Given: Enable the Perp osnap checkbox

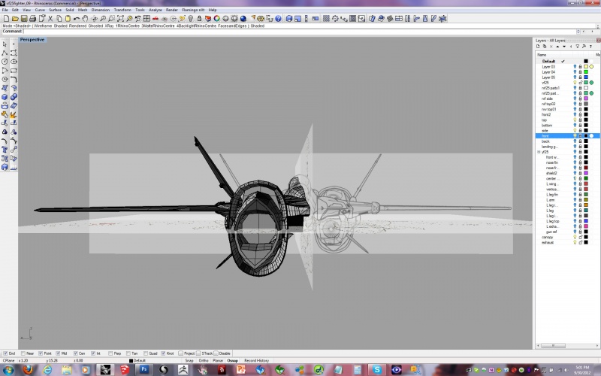Looking at the screenshot, I should pos(110,353).
